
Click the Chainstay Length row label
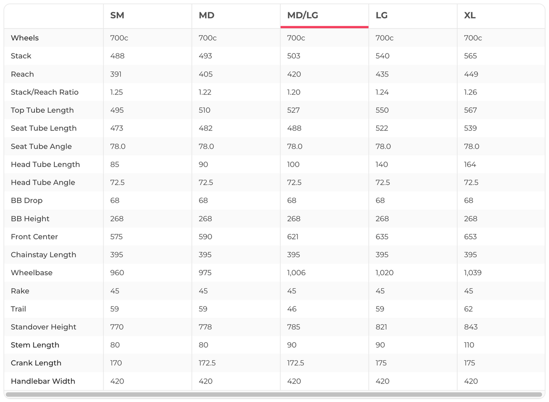pos(43,255)
